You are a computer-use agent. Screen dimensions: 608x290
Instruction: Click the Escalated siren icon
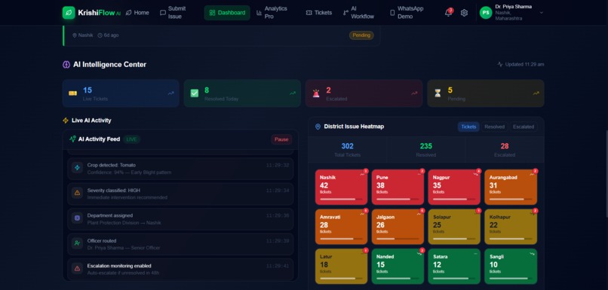316,93
